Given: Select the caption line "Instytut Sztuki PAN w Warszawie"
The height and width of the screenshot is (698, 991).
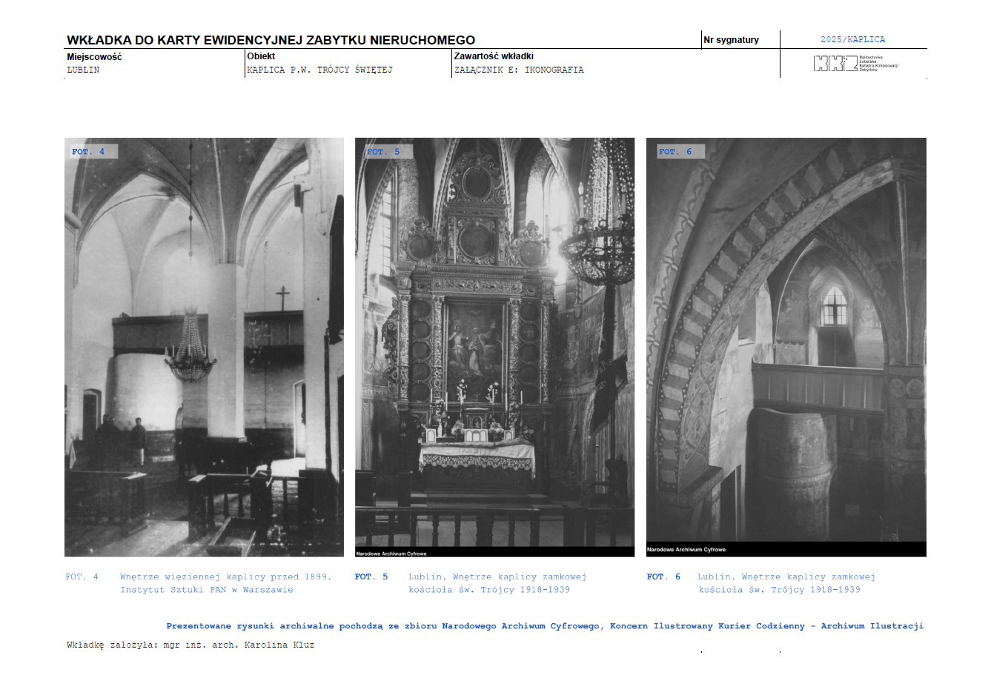Looking at the screenshot, I should 207,590.
